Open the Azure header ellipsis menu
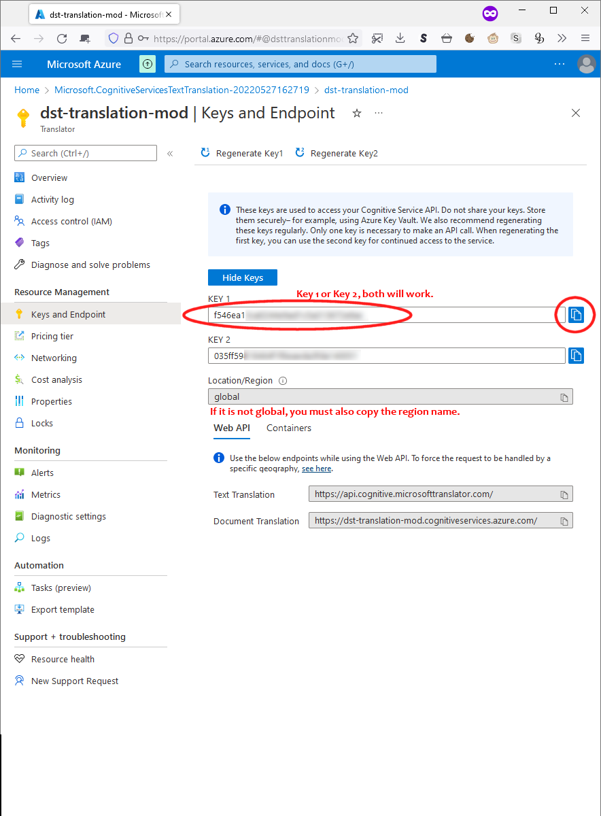Screen dimensions: 601x816 coord(560,64)
